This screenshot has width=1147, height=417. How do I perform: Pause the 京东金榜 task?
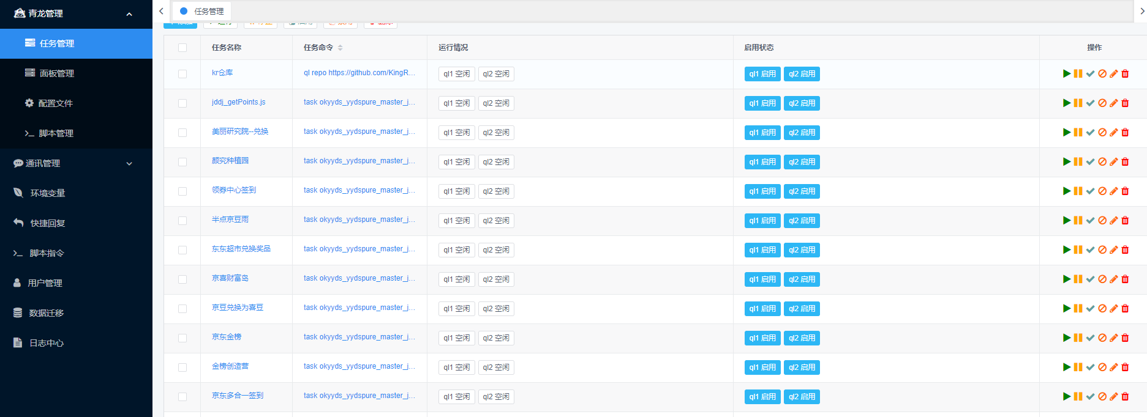pyautogui.click(x=1078, y=338)
